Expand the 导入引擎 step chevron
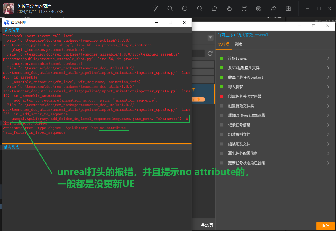Image resolution: width=336 pixels, height=231 pixels. [328, 87]
